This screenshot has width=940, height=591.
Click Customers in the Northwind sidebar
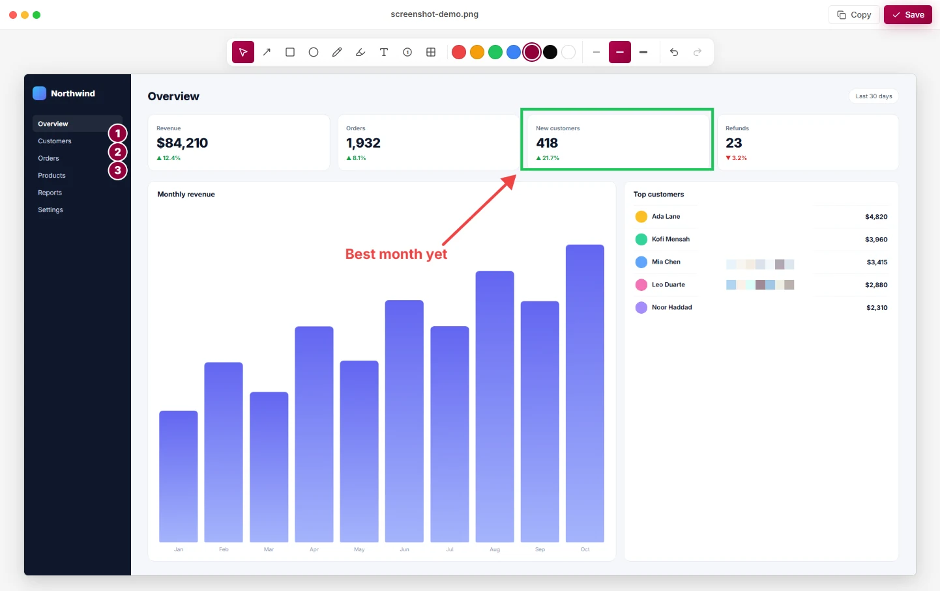coord(55,141)
